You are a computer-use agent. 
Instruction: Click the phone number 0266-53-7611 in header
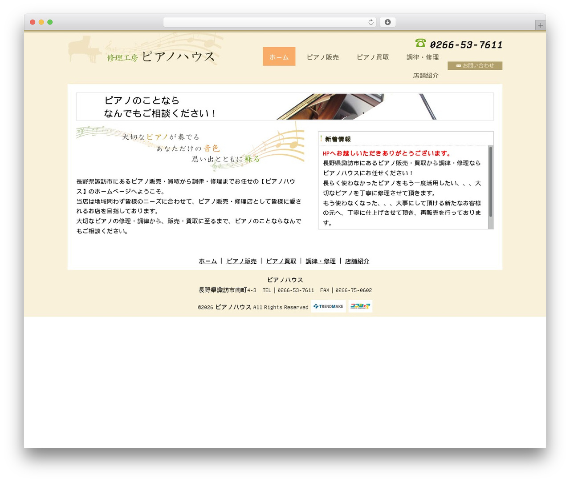(x=466, y=44)
